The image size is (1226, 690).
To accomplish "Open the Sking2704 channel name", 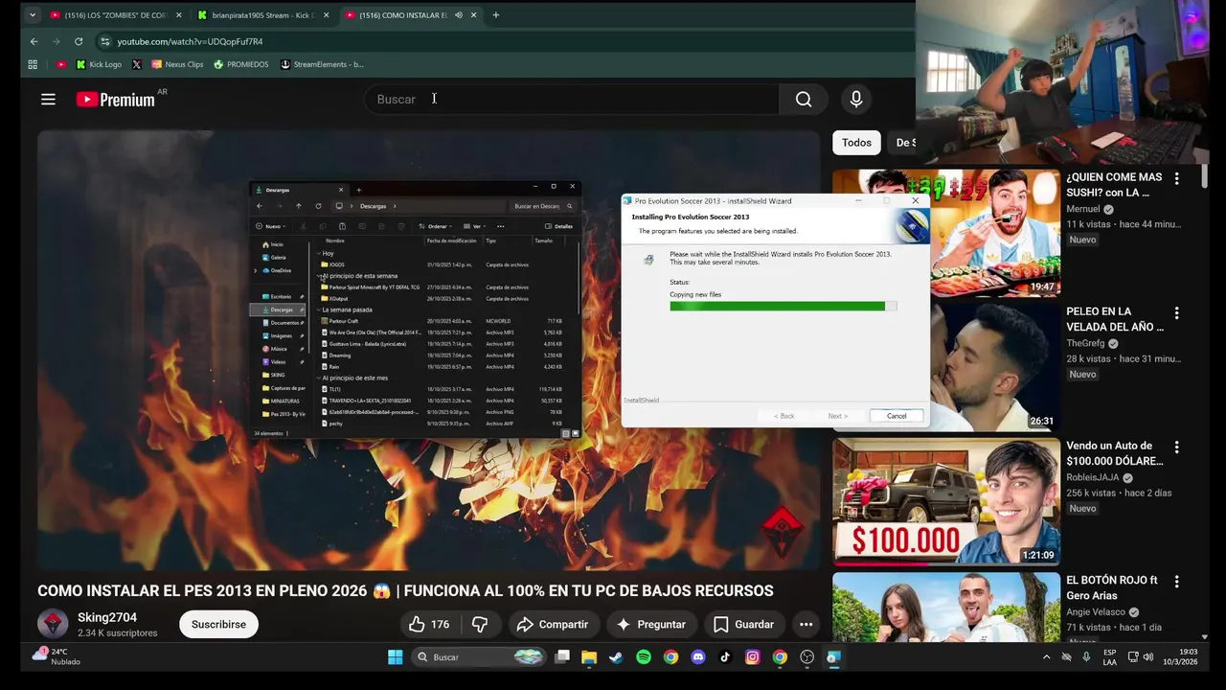I will pyautogui.click(x=107, y=617).
